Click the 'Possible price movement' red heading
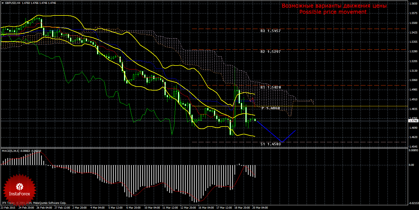 (333, 12)
